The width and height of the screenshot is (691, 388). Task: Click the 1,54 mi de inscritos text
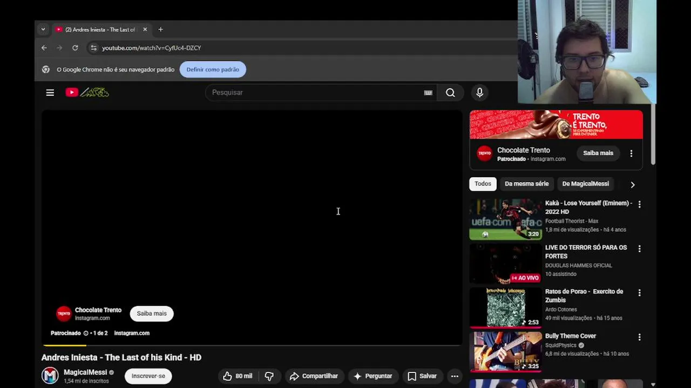tap(86, 381)
